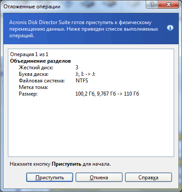
Task: Cancel the operation with the Отмена button
Action: tap(99, 178)
